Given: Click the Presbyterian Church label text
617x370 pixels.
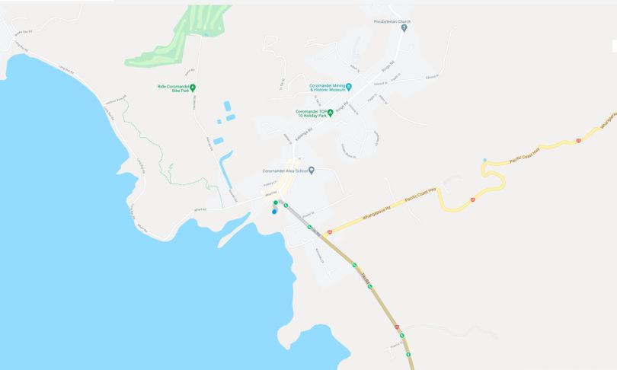Looking at the screenshot, I should coord(392,21).
